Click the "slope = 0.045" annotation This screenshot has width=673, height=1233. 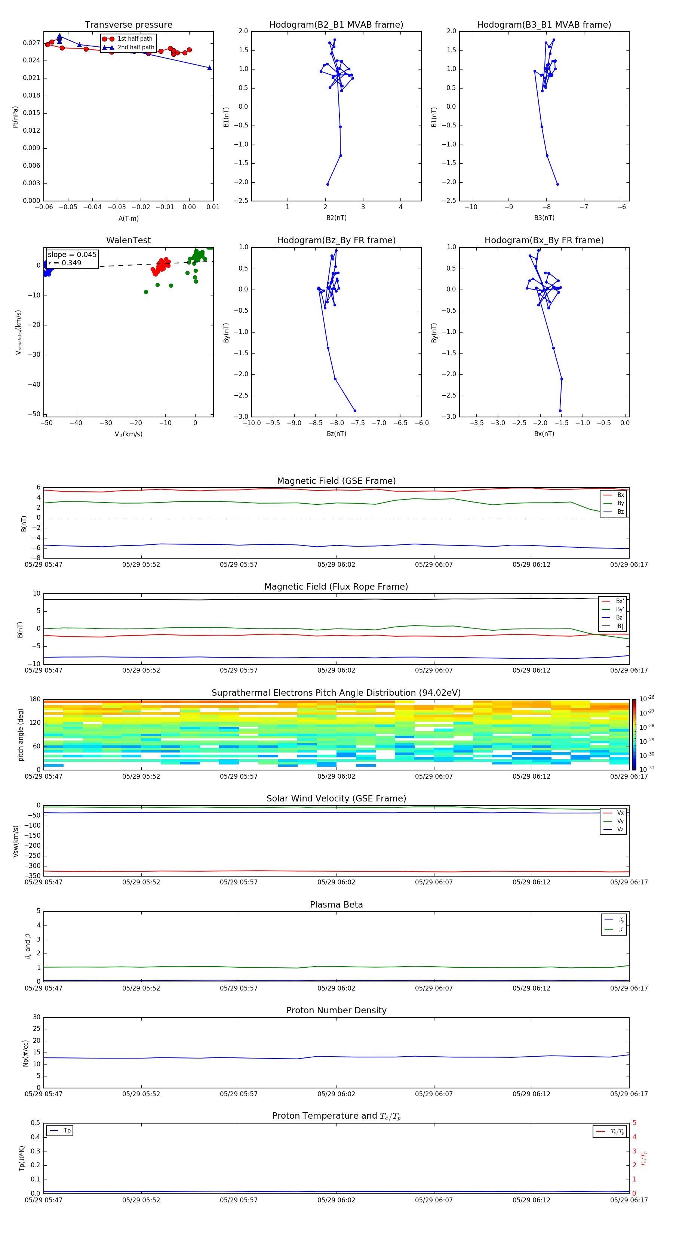coord(72,255)
